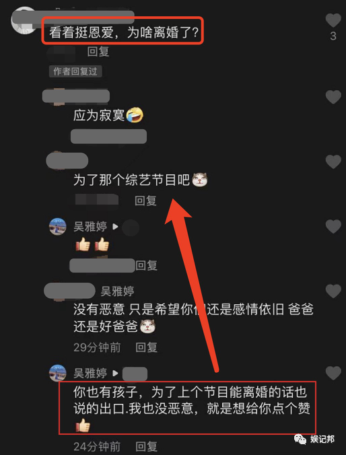Click 回复 next to '24分钟前'
This screenshot has width=346, height=455.
147,446
